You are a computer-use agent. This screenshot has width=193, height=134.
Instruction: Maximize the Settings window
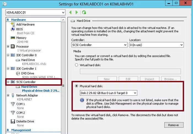176,3
